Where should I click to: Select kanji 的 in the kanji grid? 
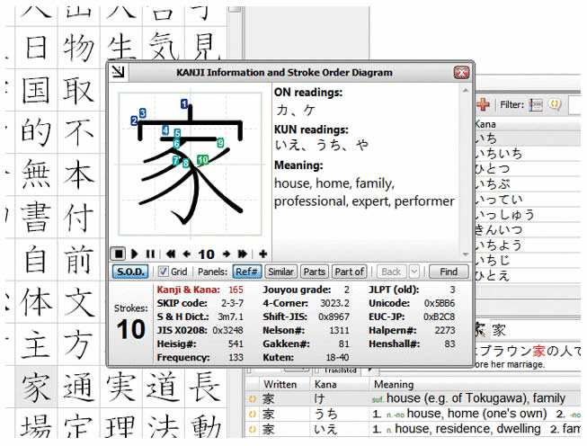tap(36, 132)
